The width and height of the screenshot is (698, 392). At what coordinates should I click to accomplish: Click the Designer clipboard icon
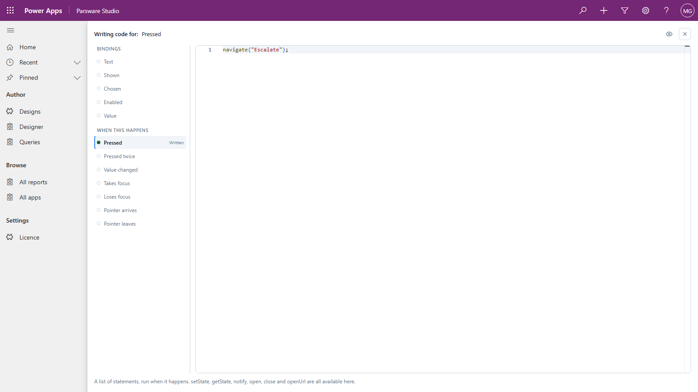[x=10, y=127]
